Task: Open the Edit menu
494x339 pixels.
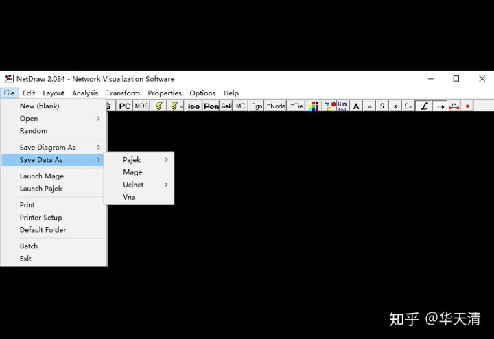Action: point(29,93)
